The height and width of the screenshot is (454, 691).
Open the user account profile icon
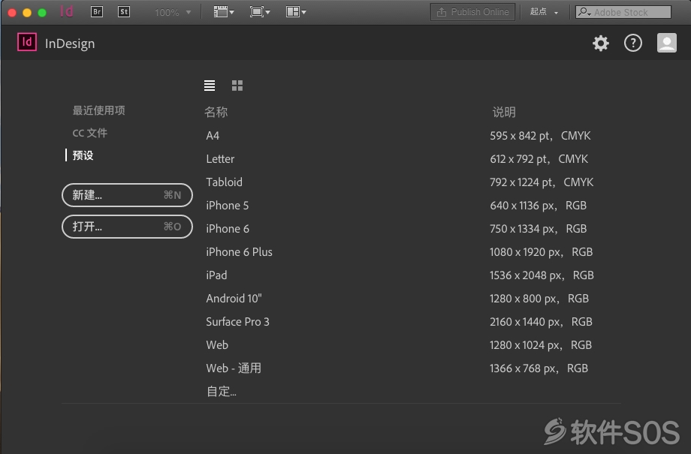click(667, 44)
